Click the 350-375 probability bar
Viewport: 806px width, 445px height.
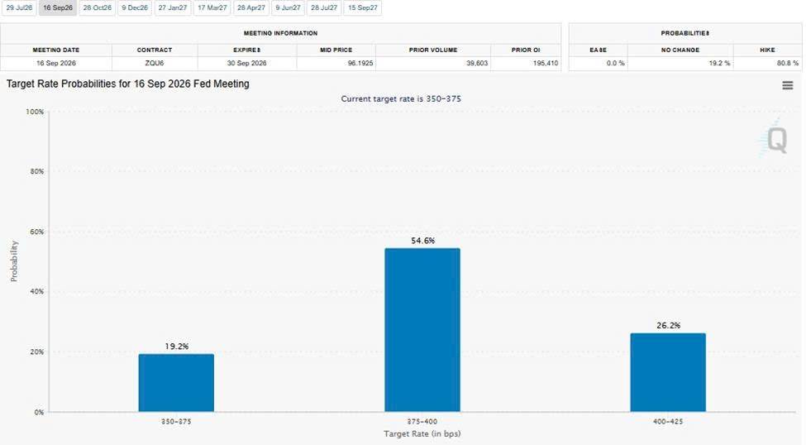pyautogui.click(x=176, y=383)
